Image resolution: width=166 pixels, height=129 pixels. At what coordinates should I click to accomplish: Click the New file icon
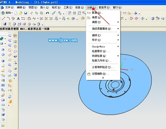16,13
